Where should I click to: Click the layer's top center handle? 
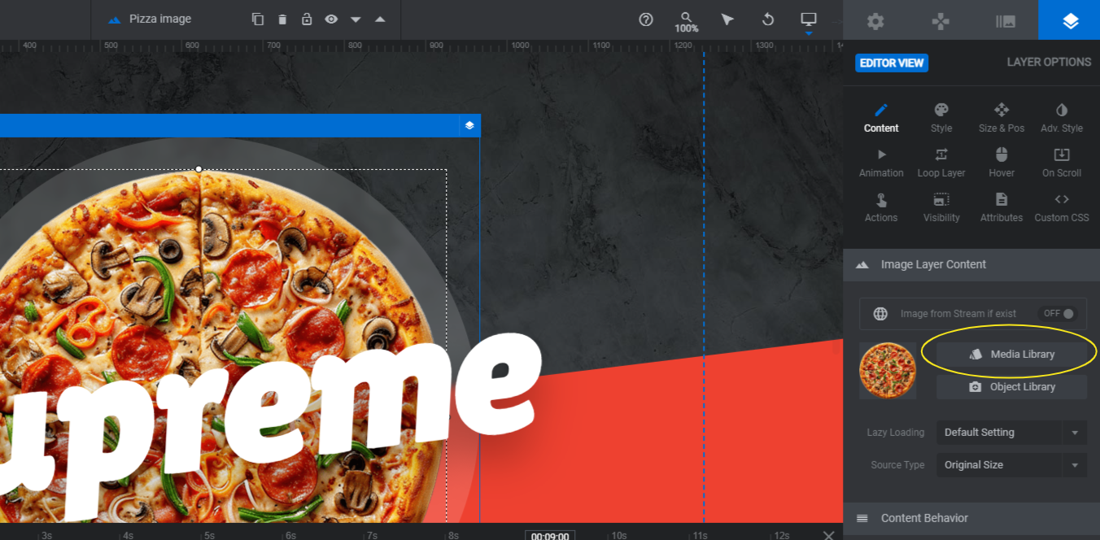click(199, 169)
